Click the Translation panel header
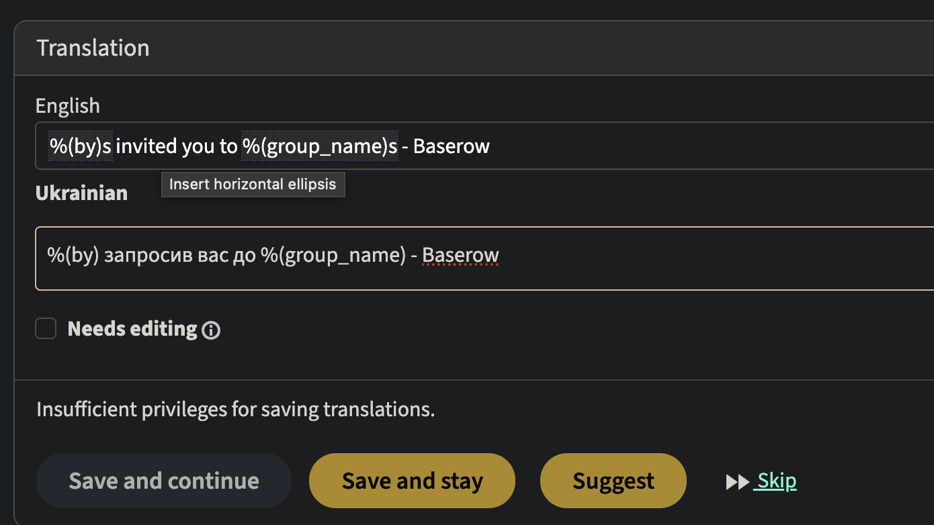The width and height of the screenshot is (934, 525). click(x=93, y=48)
